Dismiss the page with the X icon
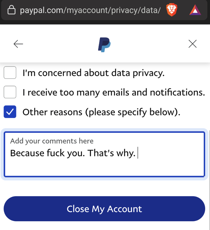Screen dimensions: 210x230 192,44
